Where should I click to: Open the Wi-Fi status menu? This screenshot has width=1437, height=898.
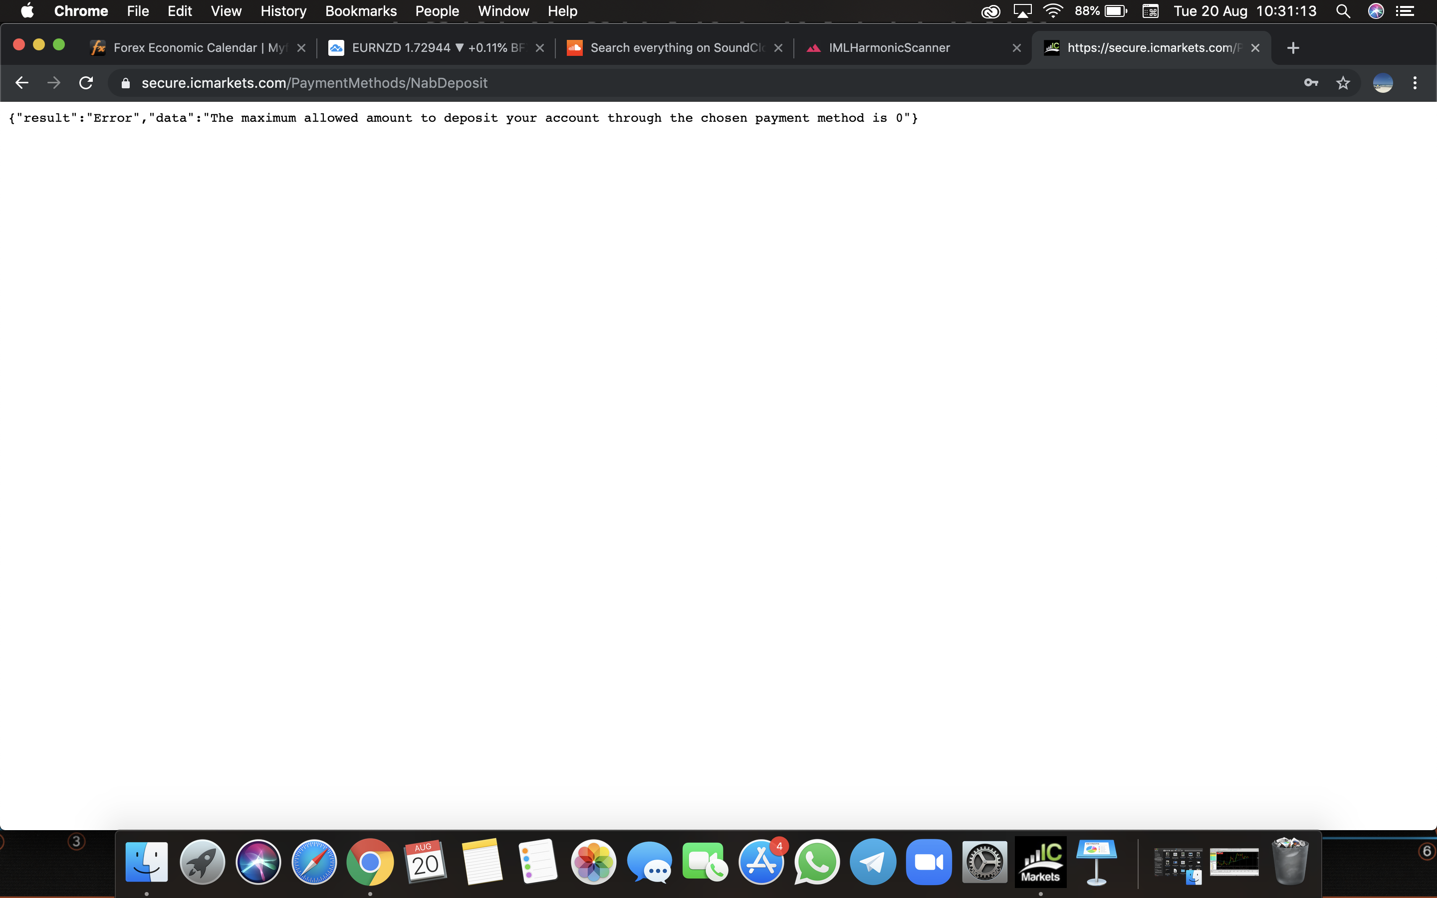(x=1053, y=11)
